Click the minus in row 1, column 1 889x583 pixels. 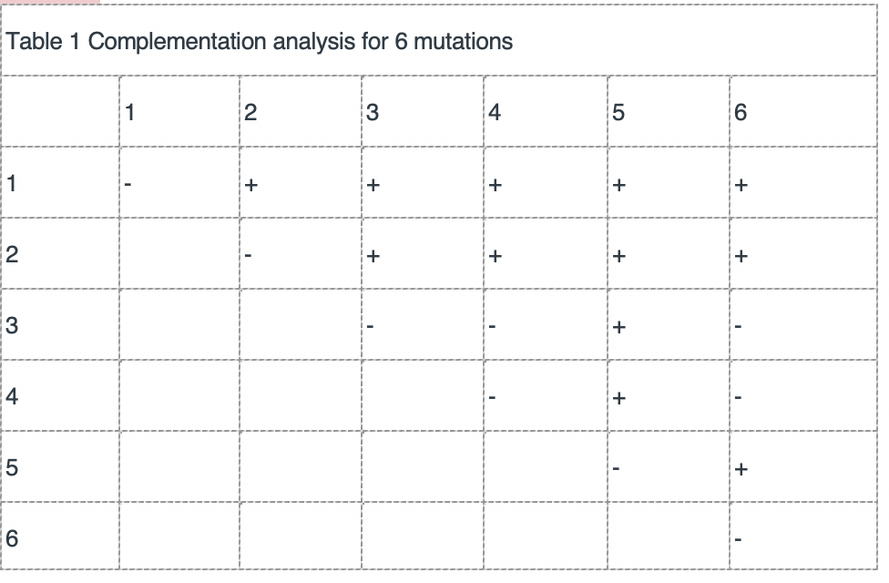pos(128,185)
